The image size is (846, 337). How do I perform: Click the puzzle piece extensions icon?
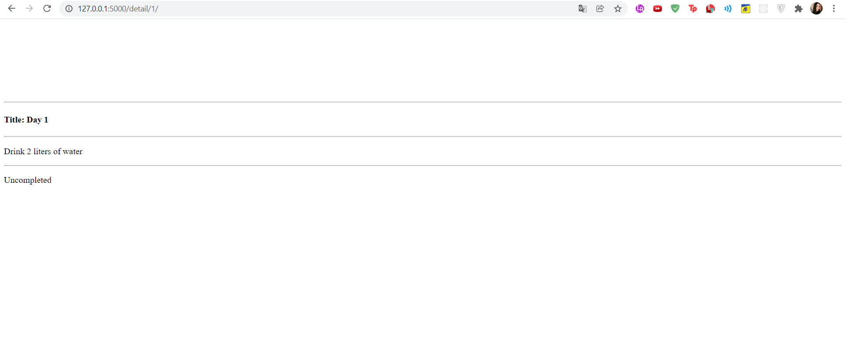pyautogui.click(x=798, y=8)
